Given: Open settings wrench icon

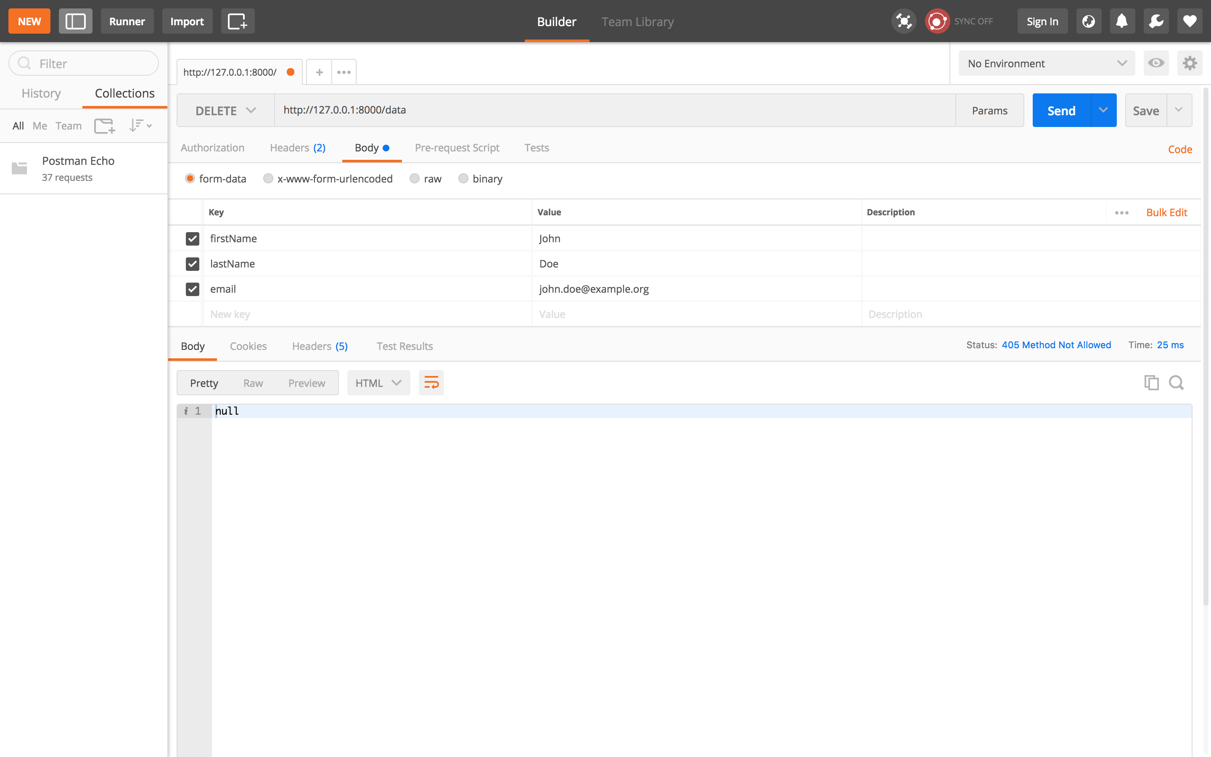Looking at the screenshot, I should pyautogui.click(x=1155, y=21).
